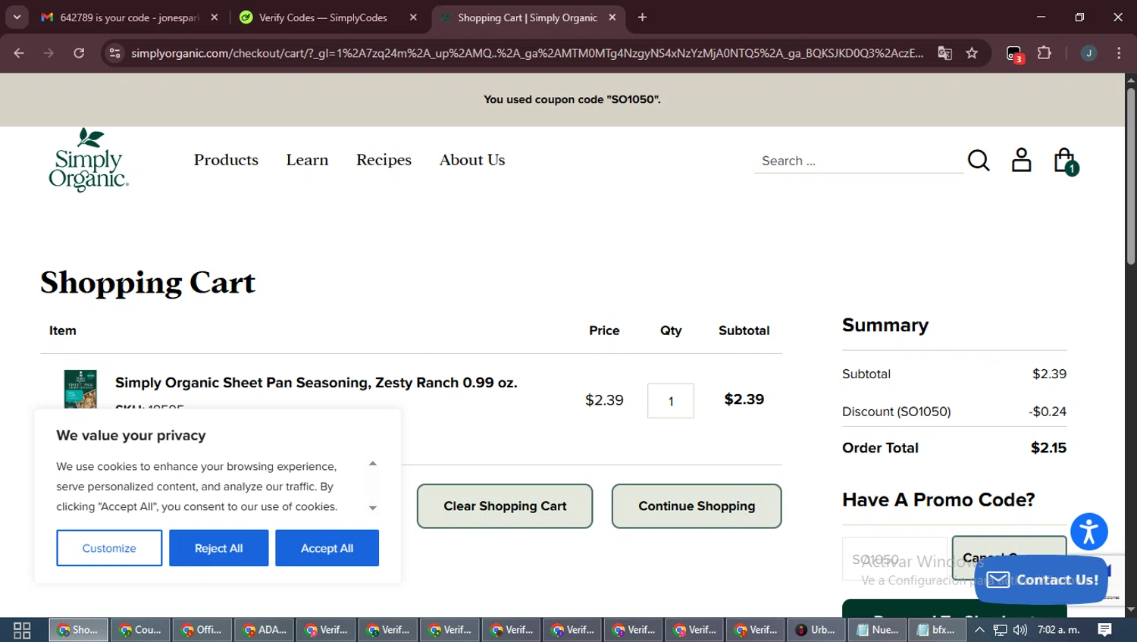Open the 'Urb...' taskbar app
This screenshot has width=1137, height=642.
[816, 630]
